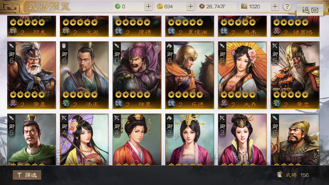Viewport: 329px width, 185px height.
Task: Click the green jade currency icon
Action: pos(118,6)
